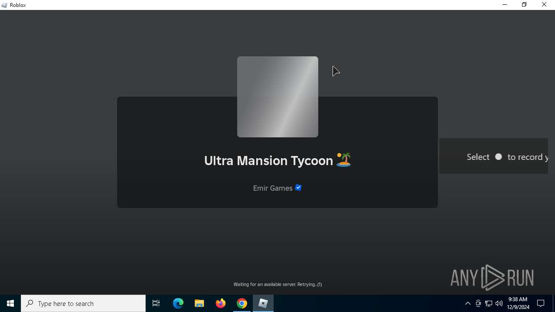The height and width of the screenshot is (312, 555).
Task: Click the 'Waiting for an available server' status text
Action: tap(277, 284)
